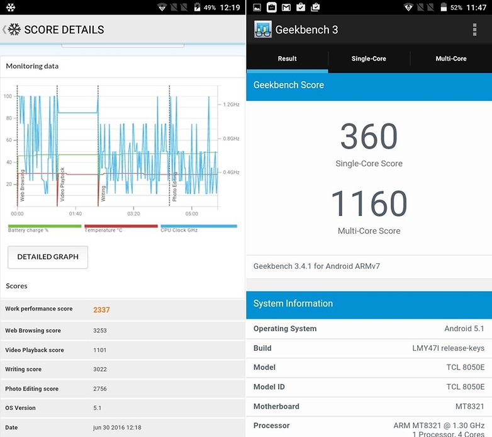The height and width of the screenshot is (437, 492).
Task: Select the CPU Clock GHz legend bar
Action: 199,226
